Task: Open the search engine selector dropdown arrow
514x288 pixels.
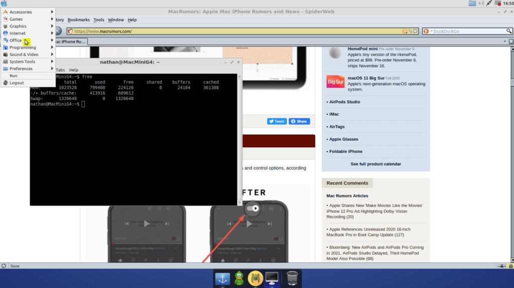Action: pos(431,32)
